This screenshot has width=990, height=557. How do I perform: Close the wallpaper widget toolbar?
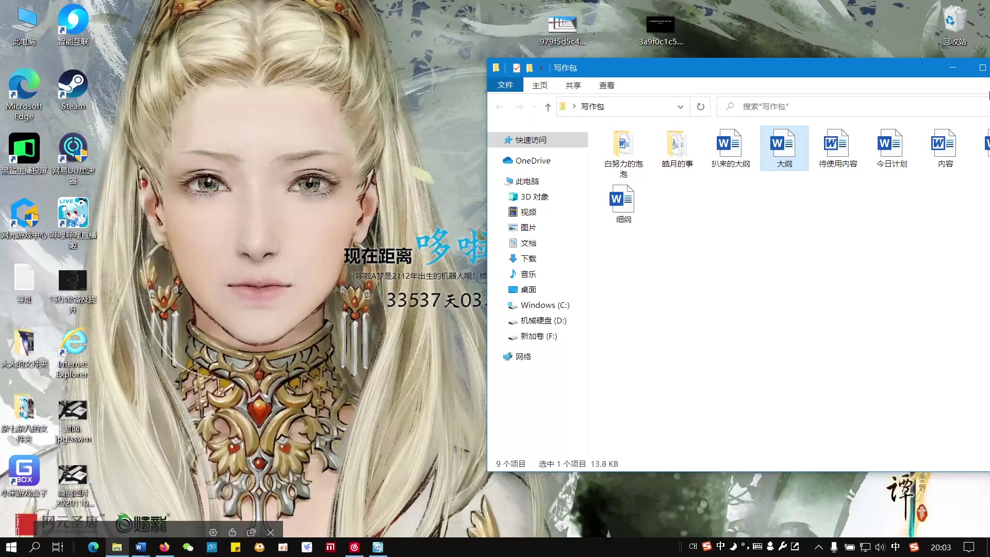(271, 532)
